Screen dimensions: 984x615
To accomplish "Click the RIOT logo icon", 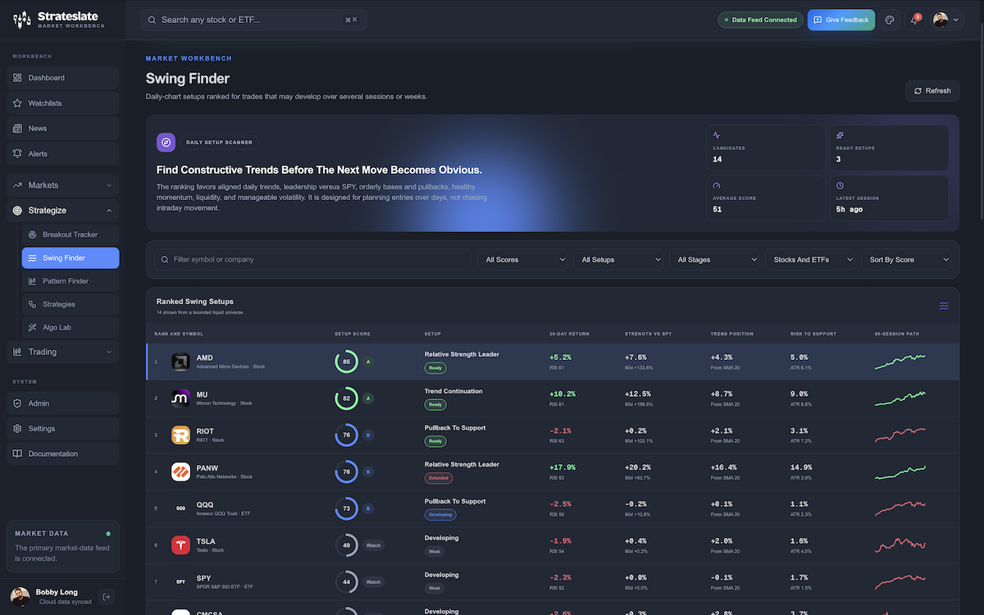I will [180, 435].
